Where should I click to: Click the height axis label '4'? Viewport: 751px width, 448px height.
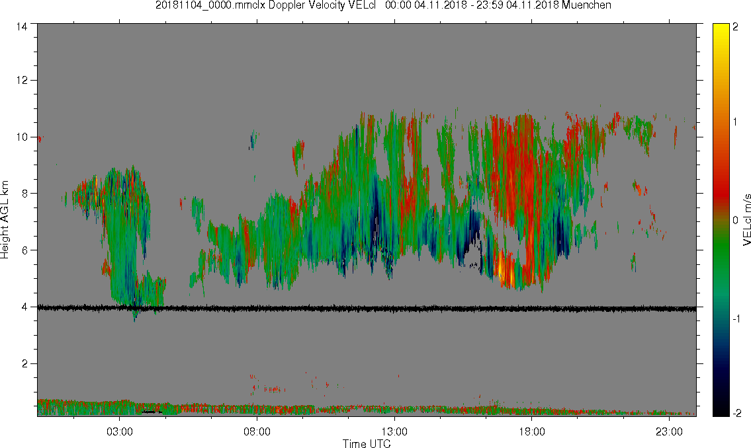(x=25, y=307)
